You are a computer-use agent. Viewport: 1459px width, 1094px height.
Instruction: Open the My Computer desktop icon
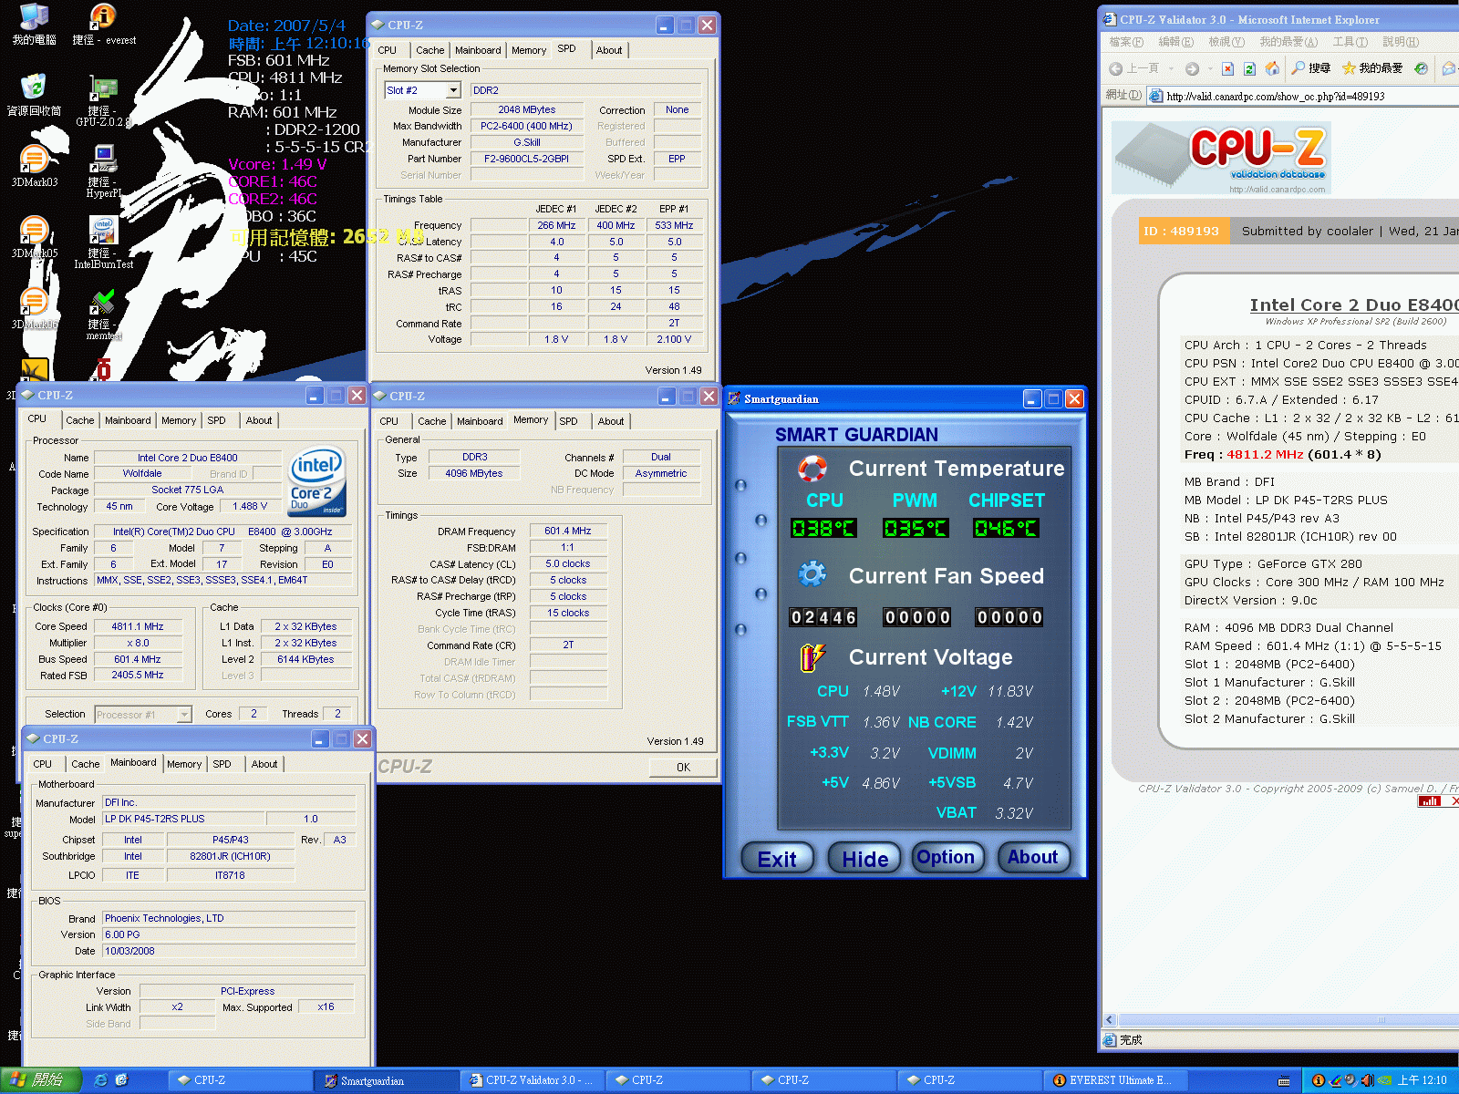[34, 25]
